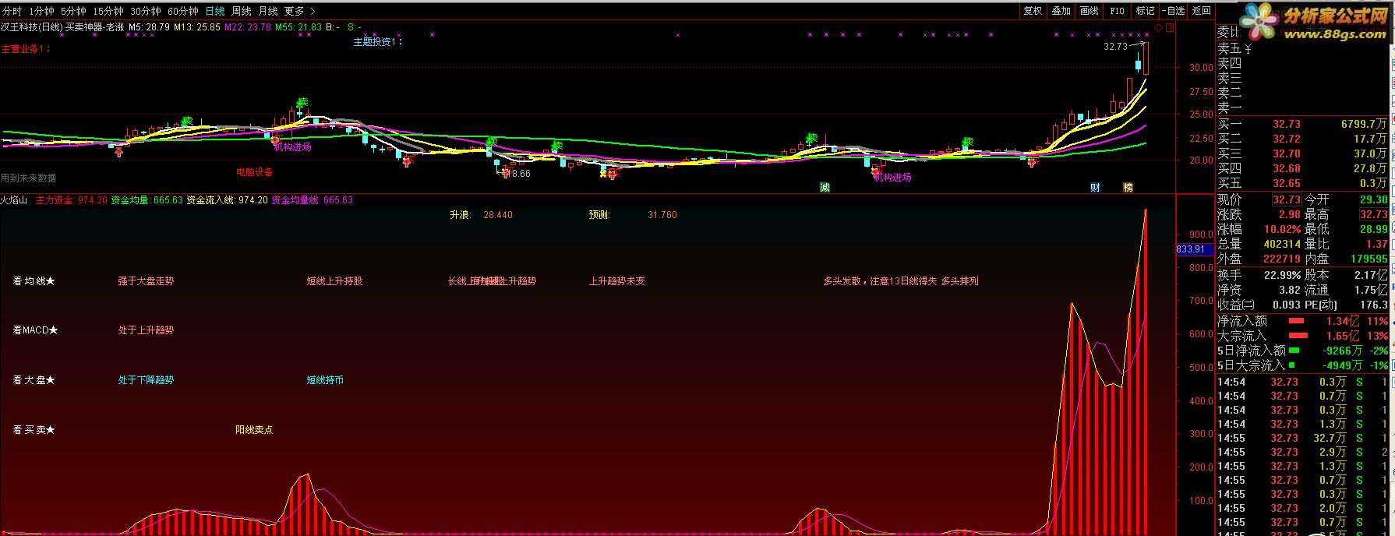Toggle the -自选 watchlist button
Image resolution: width=1395 pixels, height=536 pixels.
(1174, 11)
